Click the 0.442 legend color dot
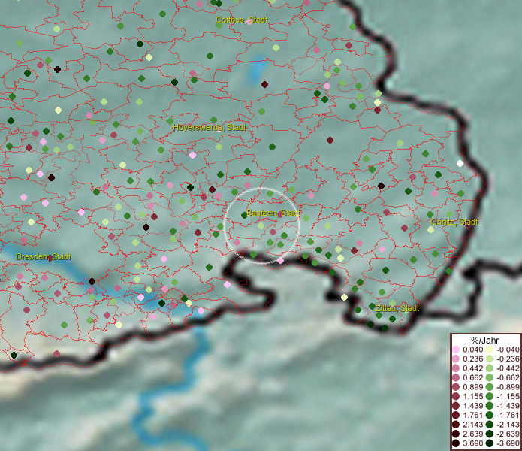 pos(456,367)
